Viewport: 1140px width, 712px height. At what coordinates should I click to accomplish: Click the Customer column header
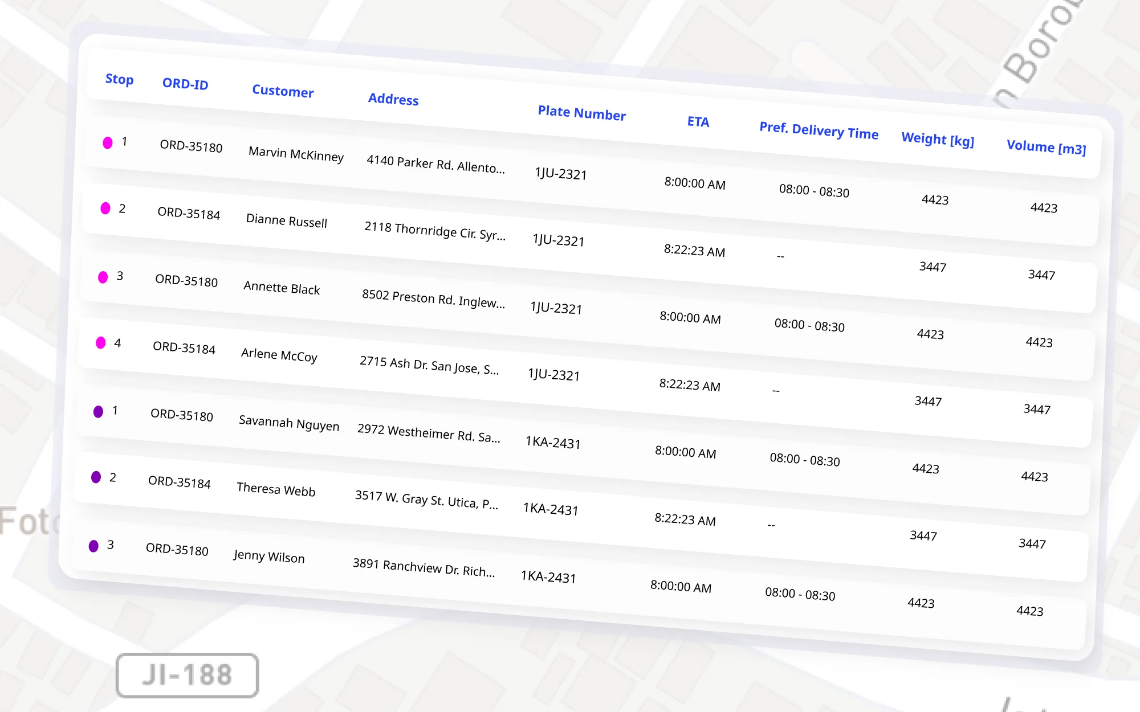click(283, 91)
